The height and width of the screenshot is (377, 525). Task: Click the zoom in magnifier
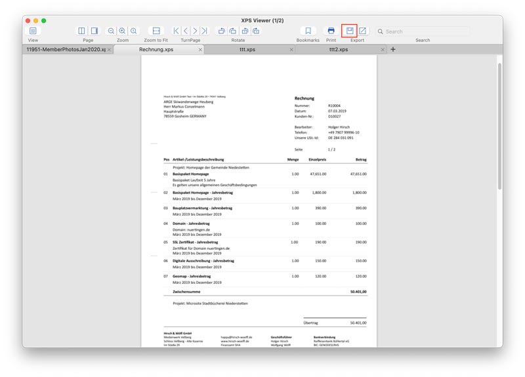tap(122, 31)
